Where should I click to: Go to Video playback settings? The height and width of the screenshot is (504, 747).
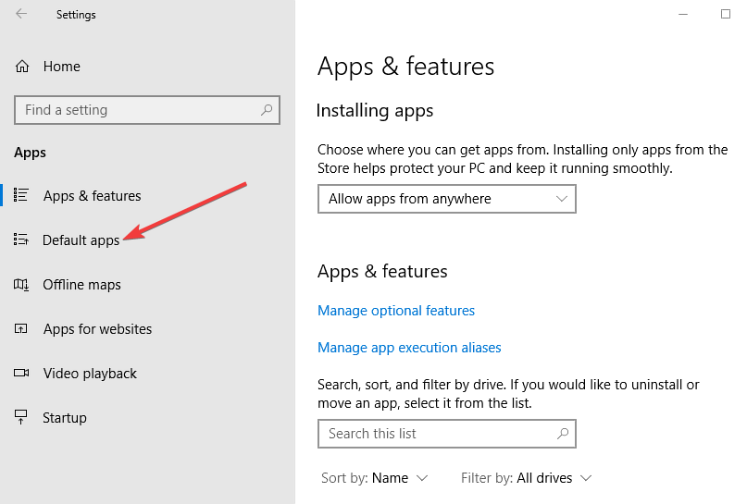[x=90, y=373]
